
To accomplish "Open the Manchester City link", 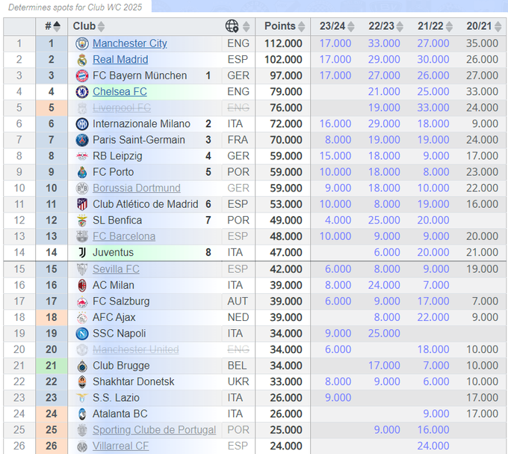I will 129,43.
